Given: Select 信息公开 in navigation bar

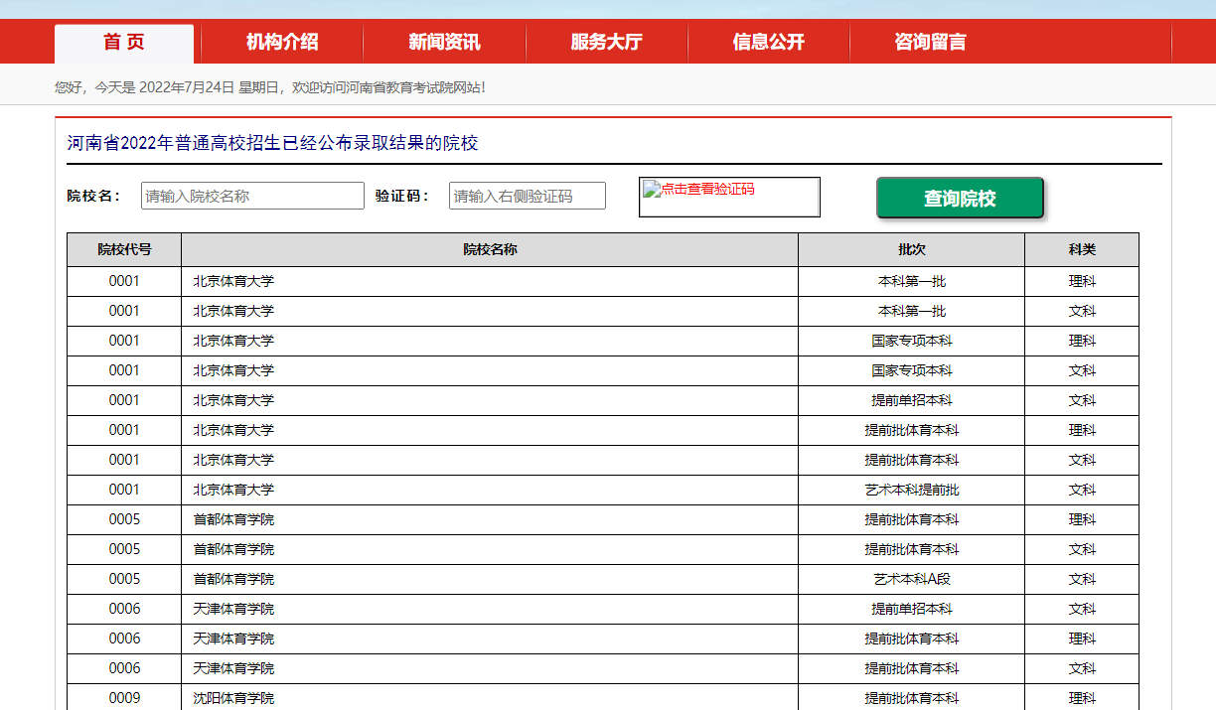Looking at the screenshot, I should 768,42.
